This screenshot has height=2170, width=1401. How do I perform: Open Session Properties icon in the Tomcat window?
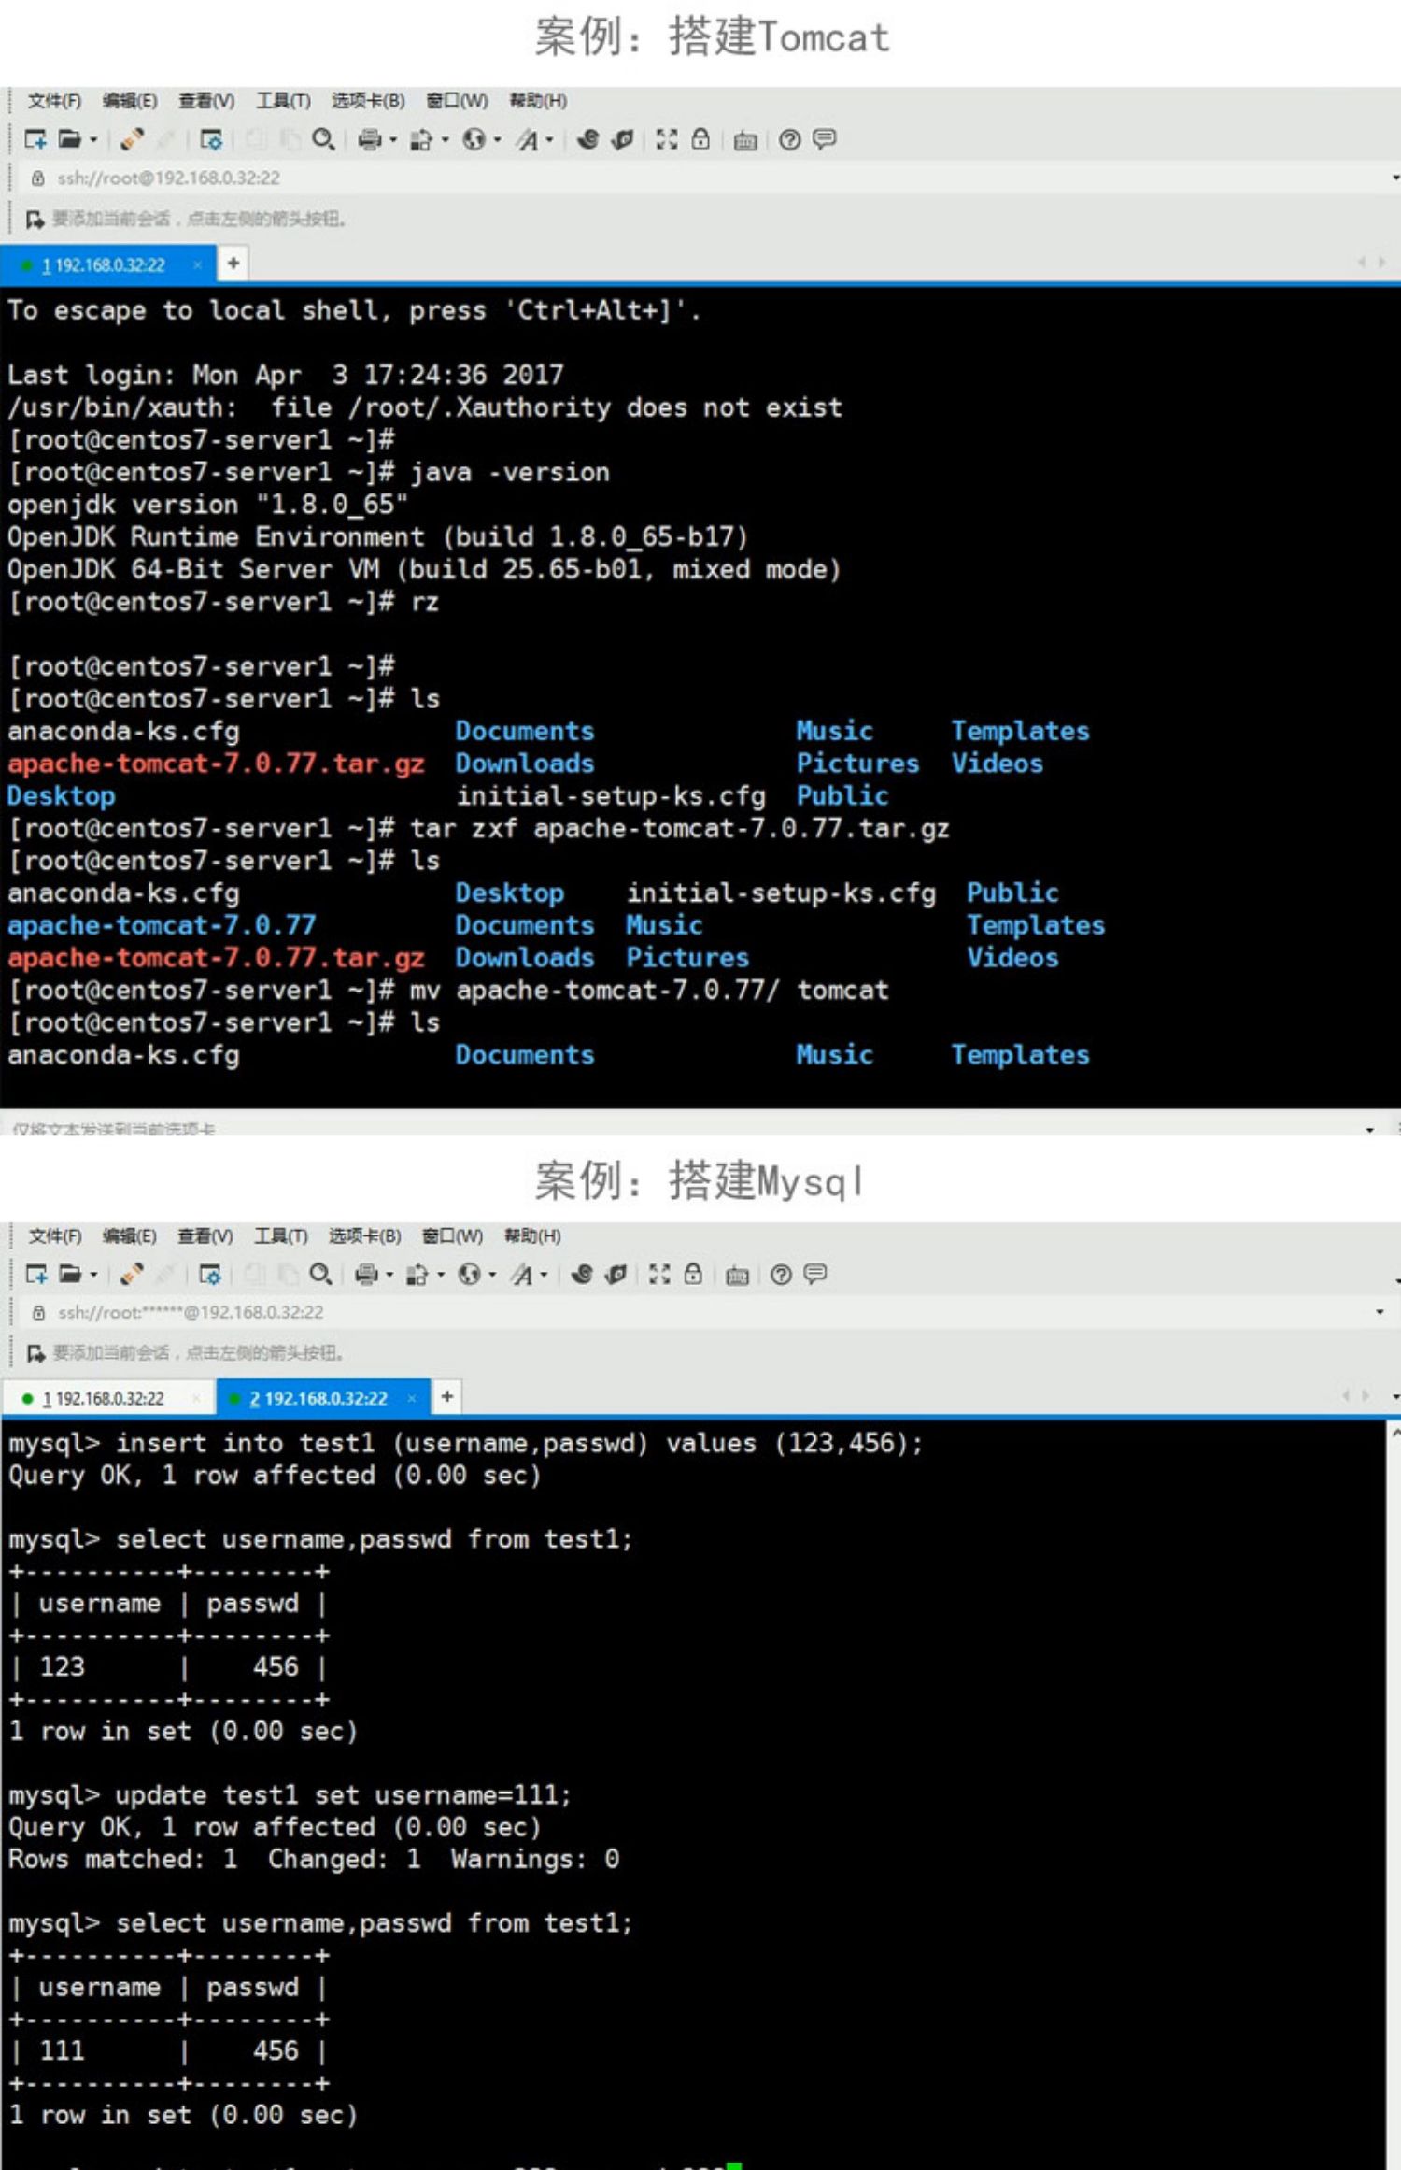click(x=212, y=139)
